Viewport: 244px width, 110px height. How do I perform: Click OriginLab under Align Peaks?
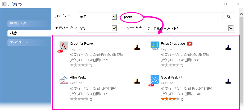pos(76,83)
